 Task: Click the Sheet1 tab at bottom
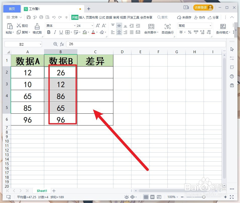pyautogui.click(x=42, y=191)
